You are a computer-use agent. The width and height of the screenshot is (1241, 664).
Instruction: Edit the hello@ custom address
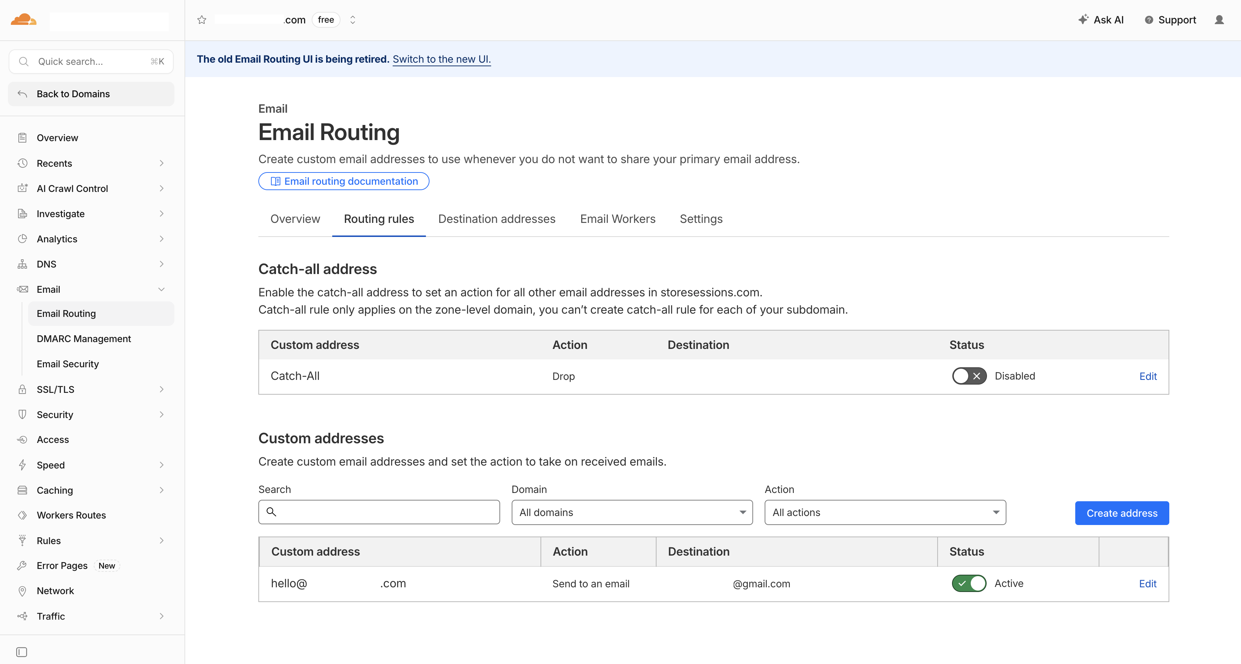click(x=1148, y=584)
